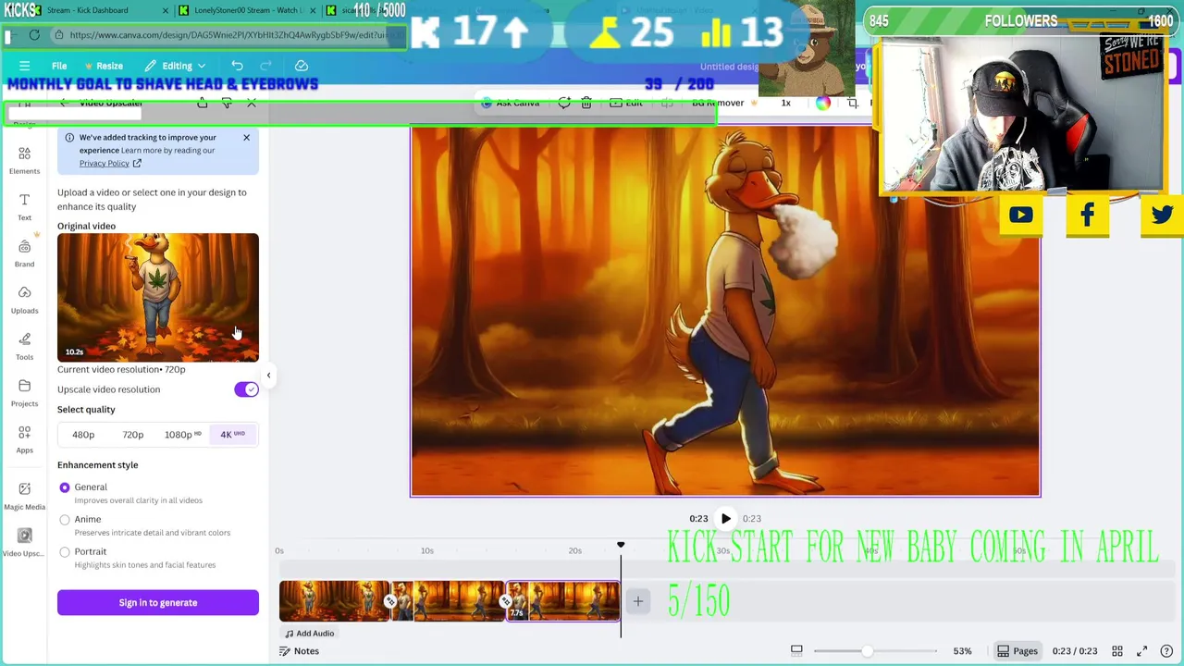Open the Privacy Policy link
This screenshot has height=666, width=1184.
coord(110,164)
